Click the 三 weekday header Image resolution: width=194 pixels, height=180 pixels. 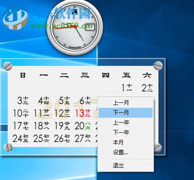pos(85,75)
